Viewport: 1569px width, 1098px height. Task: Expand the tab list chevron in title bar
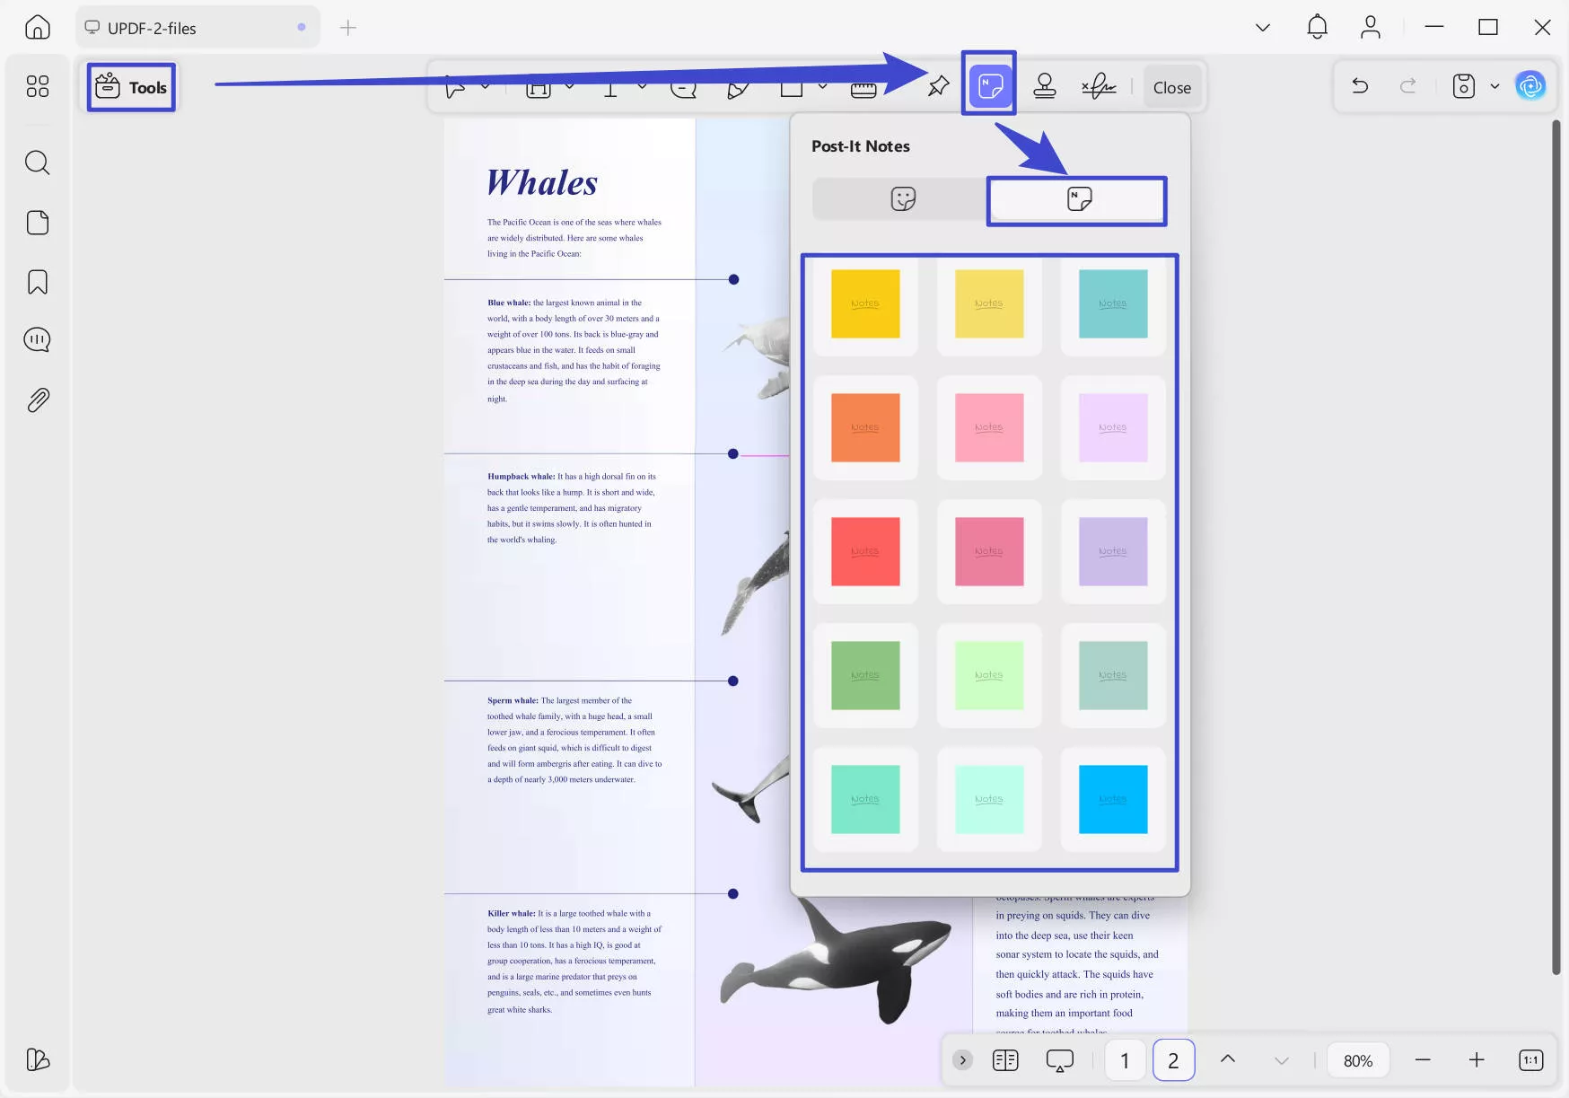tap(1262, 28)
